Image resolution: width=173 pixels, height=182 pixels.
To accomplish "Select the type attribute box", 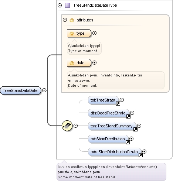I will coord(79,33).
